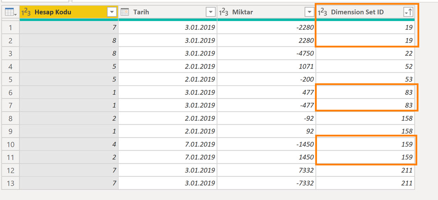Select row number 11
The image size is (438, 200).
(x=11, y=157)
